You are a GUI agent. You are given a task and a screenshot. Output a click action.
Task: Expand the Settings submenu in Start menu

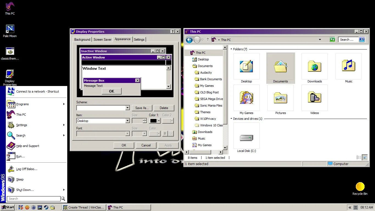[x=64, y=125]
